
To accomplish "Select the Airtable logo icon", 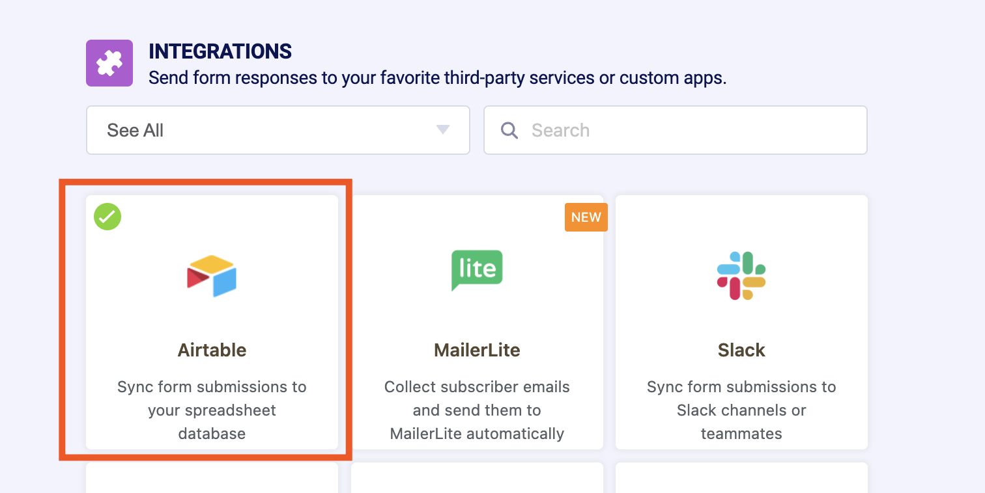I will 212,276.
